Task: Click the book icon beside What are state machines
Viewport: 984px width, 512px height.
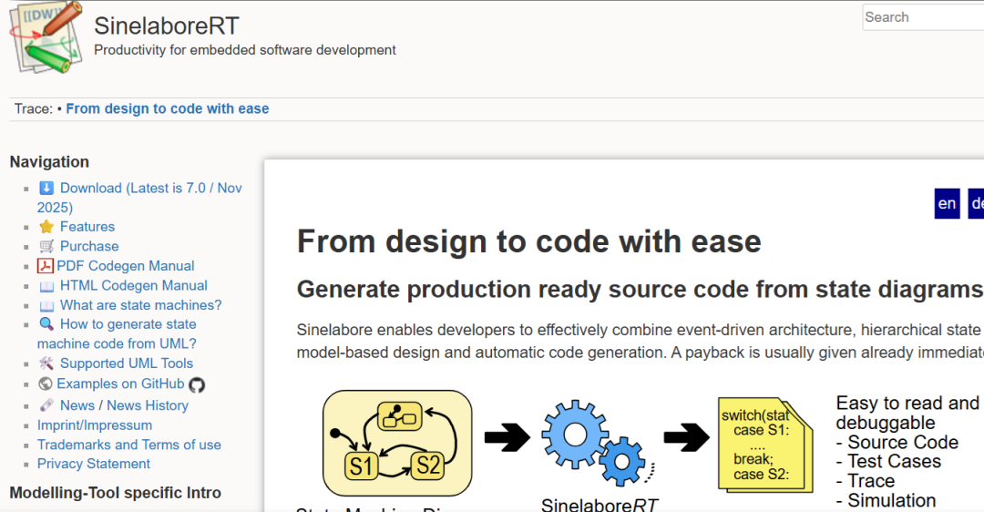Action: pos(46,305)
